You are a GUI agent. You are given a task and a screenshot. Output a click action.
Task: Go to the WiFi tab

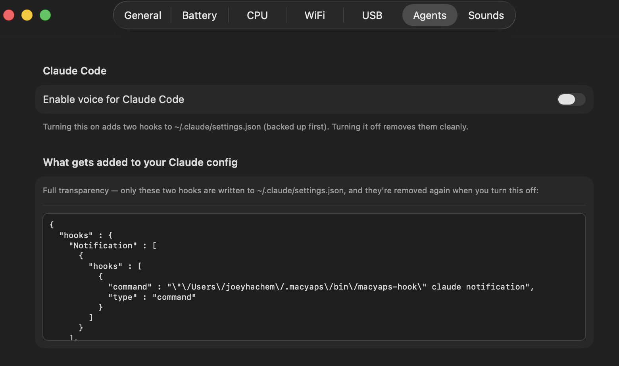click(315, 15)
